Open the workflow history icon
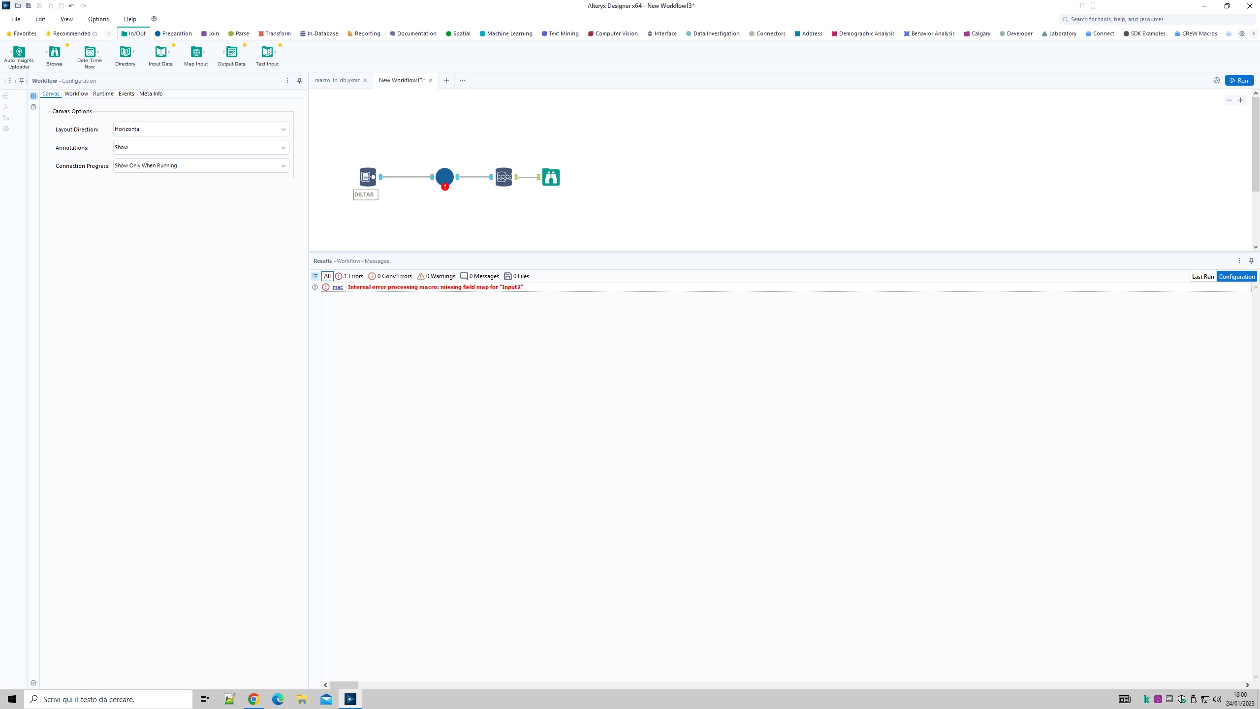This screenshot has width=1260, height=709. (1216, 80)
